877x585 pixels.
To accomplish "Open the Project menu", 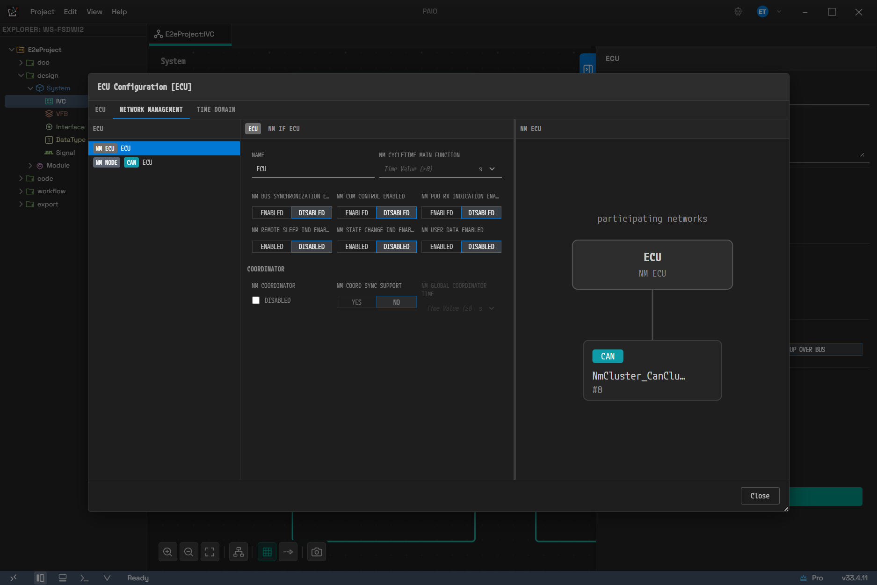I will [x=42, y=12].
